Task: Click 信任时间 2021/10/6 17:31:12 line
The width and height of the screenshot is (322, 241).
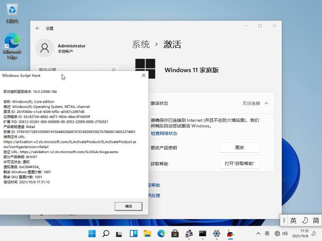Action: [x=26, y=182]
